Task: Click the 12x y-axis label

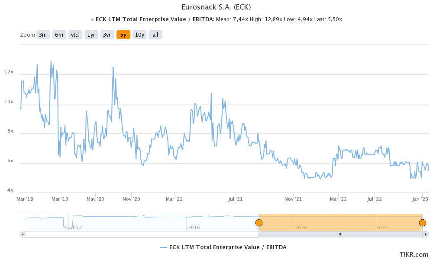Action: point(9,72)
